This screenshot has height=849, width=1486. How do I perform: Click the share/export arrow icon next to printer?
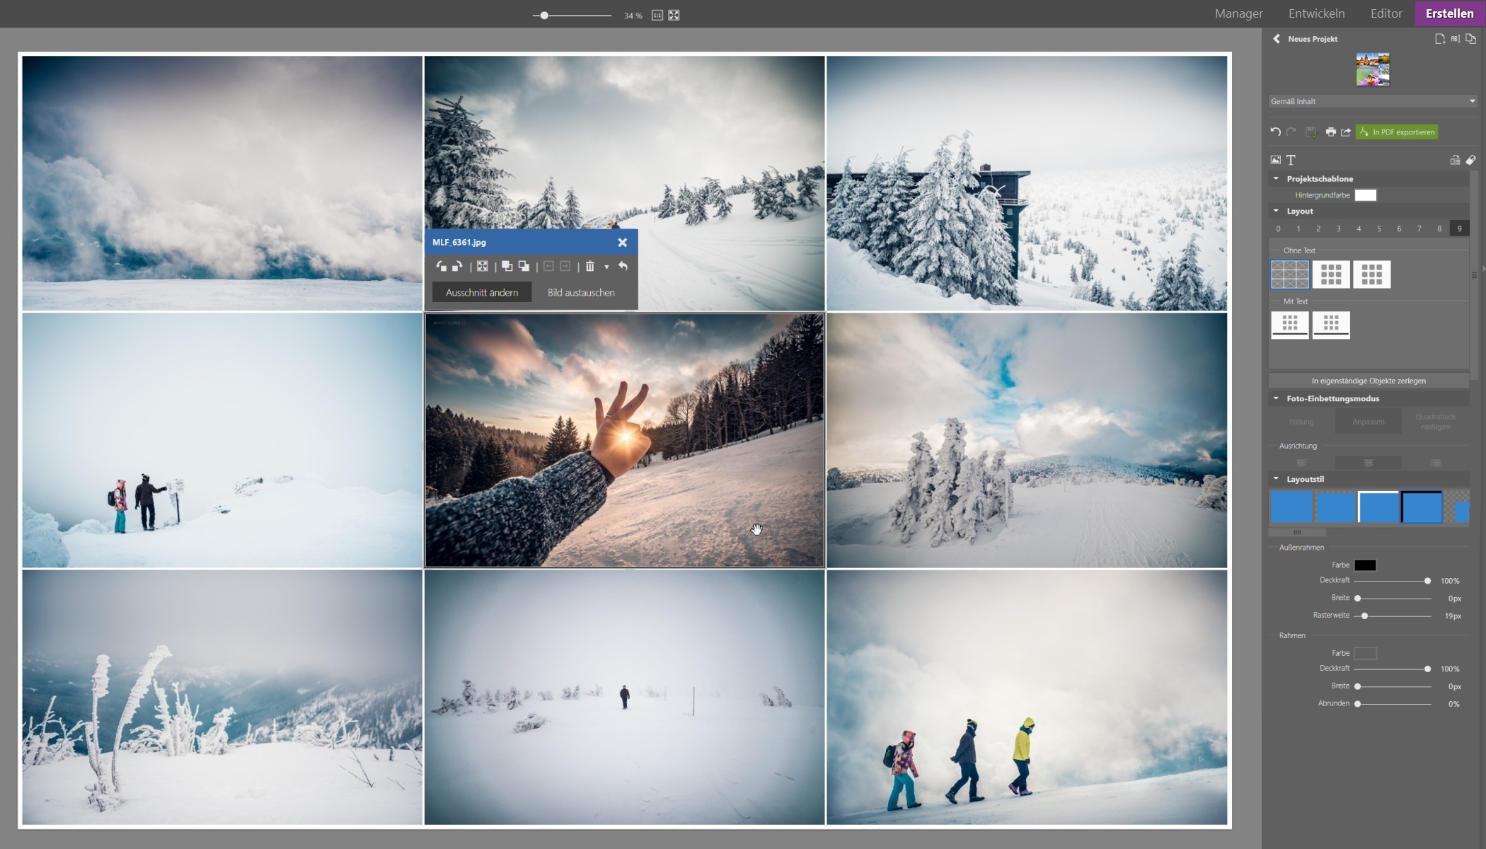[x=1346, y=132]
